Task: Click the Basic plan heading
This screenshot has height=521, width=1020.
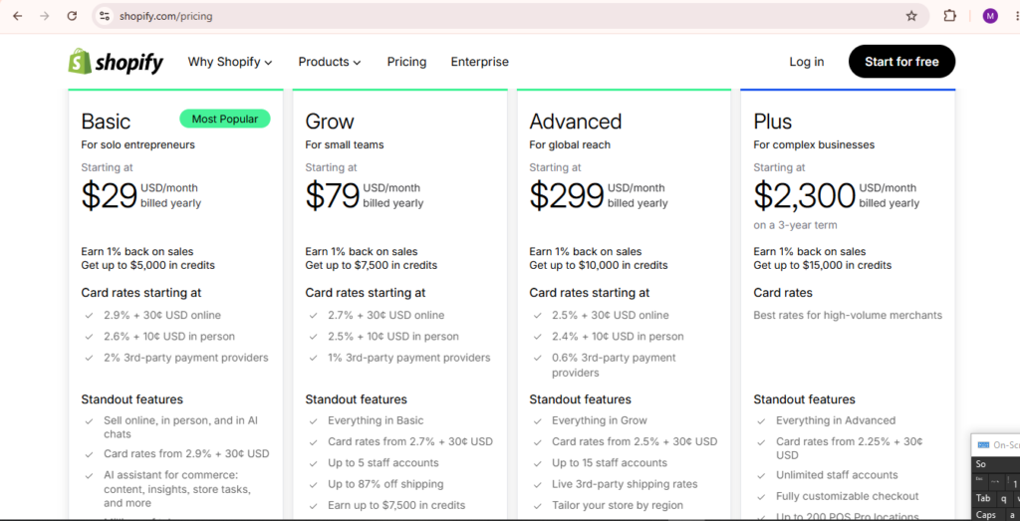Action: tap(106, 122)
